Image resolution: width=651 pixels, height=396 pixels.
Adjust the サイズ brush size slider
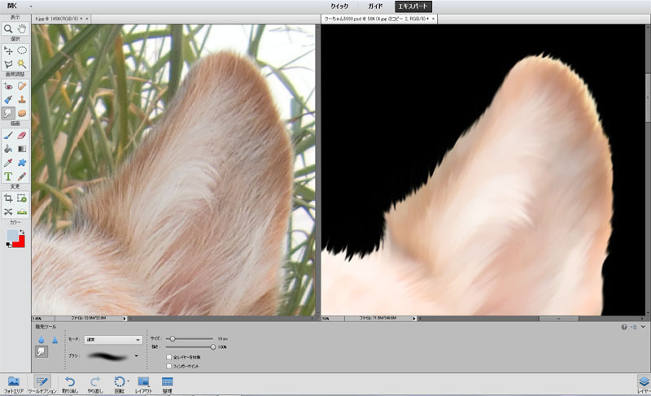pos(190,339)
